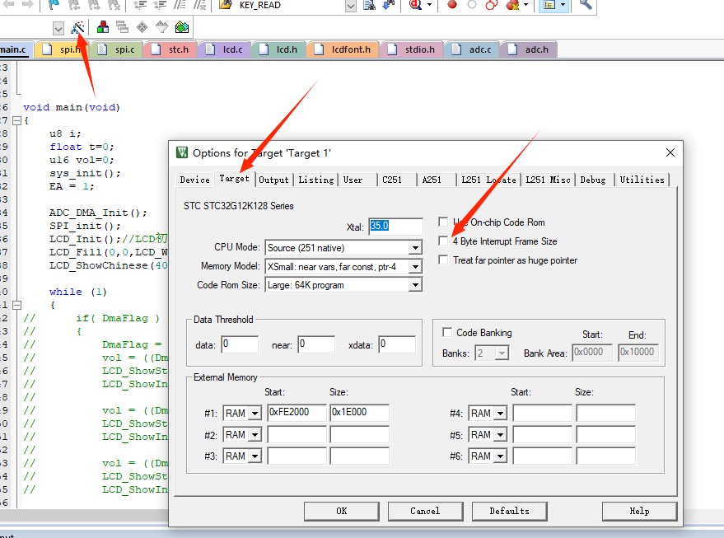Viewport: 724px width, 538px height.
Task: Click the Kill All Breakpoints icon
Action: point(512,5)
